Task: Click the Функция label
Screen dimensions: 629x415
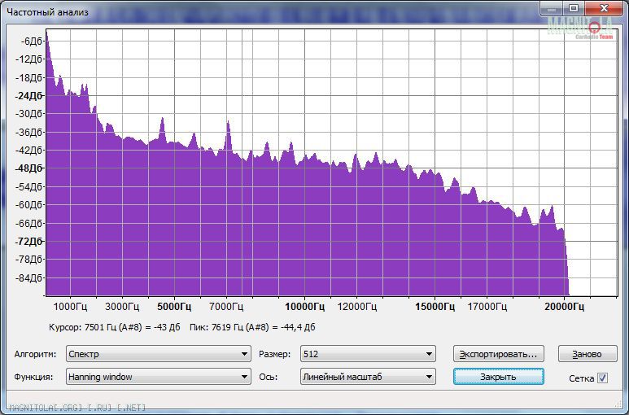Action: 33,378
